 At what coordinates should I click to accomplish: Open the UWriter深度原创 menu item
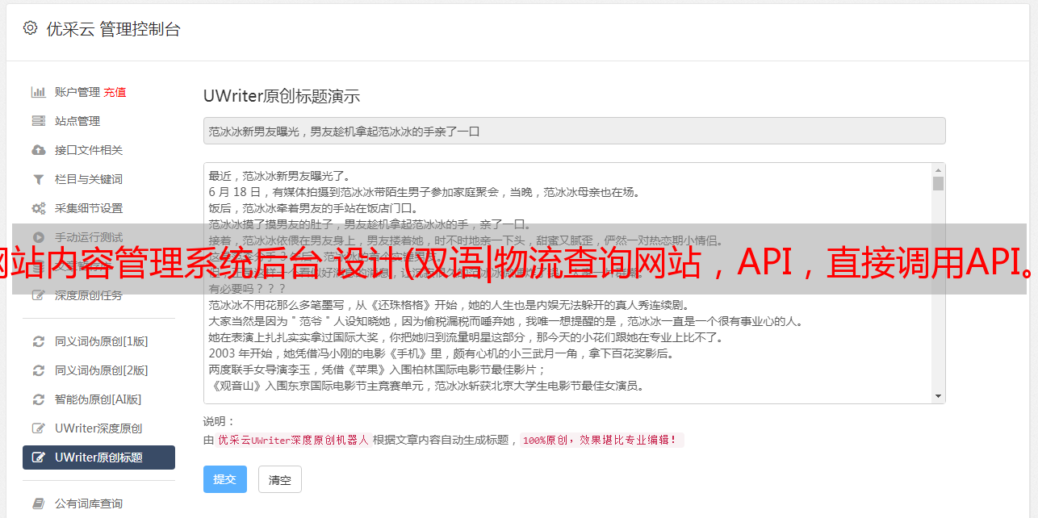tap(98, 428)
